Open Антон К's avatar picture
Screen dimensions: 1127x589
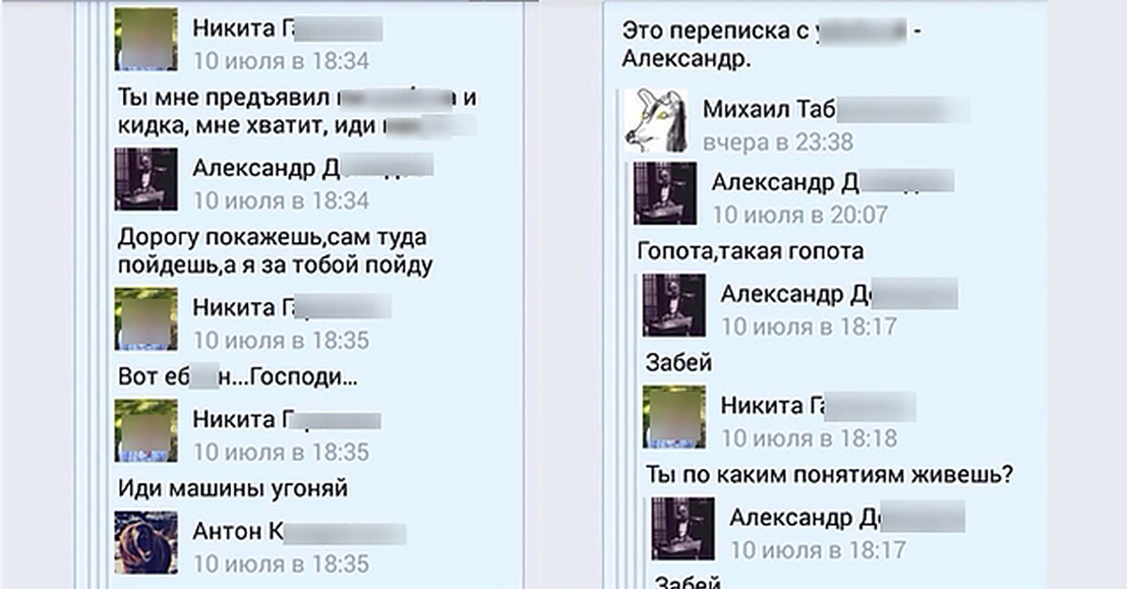(x=146, y=542)
